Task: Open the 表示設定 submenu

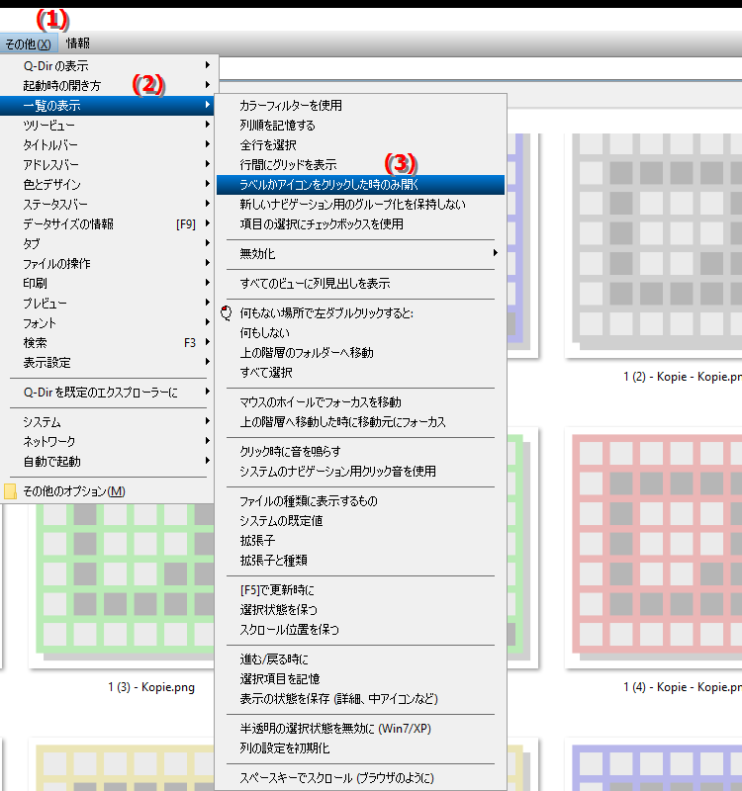Action: [109, 362]
